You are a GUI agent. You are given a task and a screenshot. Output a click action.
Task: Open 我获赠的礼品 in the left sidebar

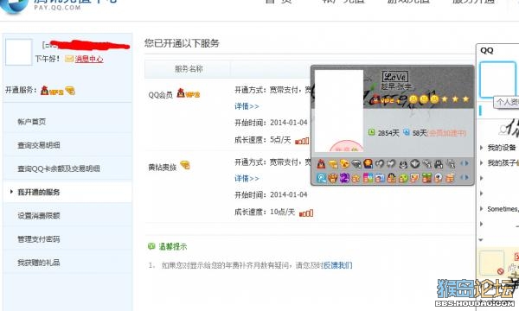click(x=39, y=263)
